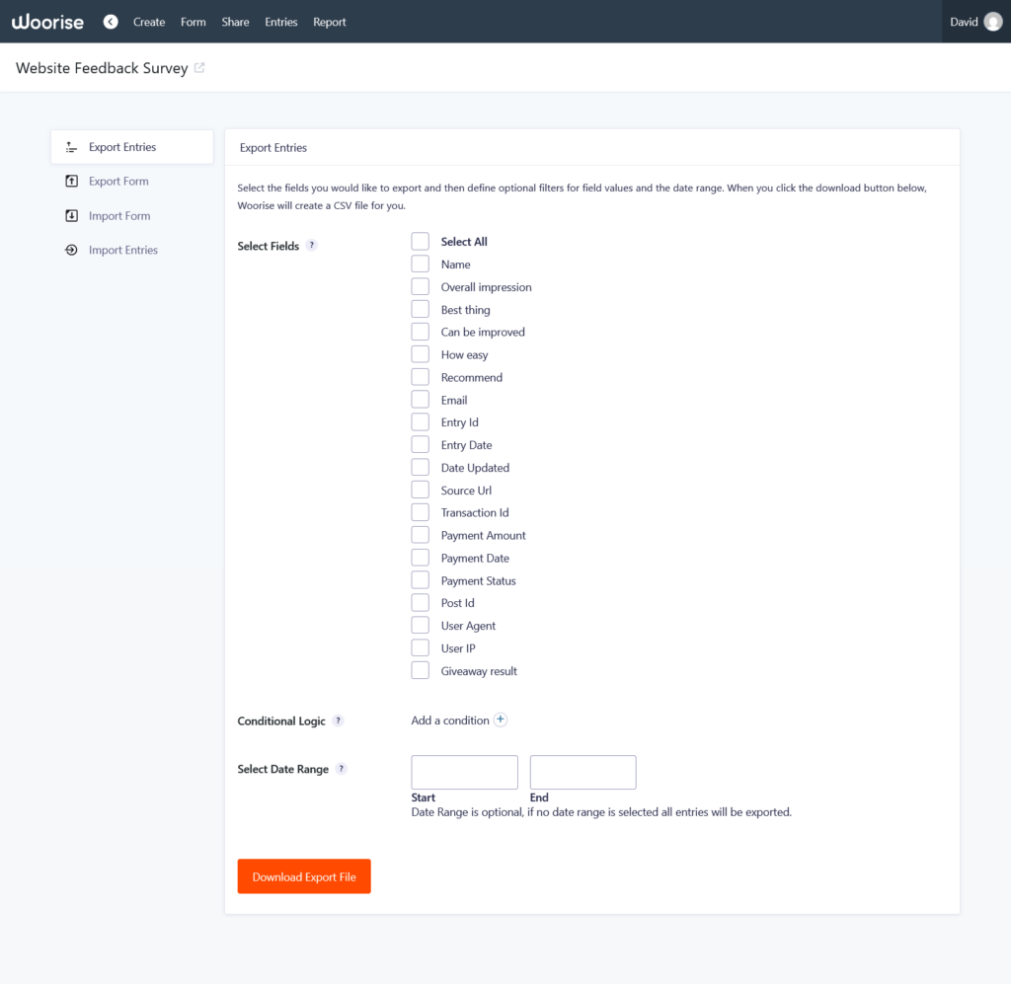Open the Create menu
Screen dimensions: 1011x984
coord(149,22)
